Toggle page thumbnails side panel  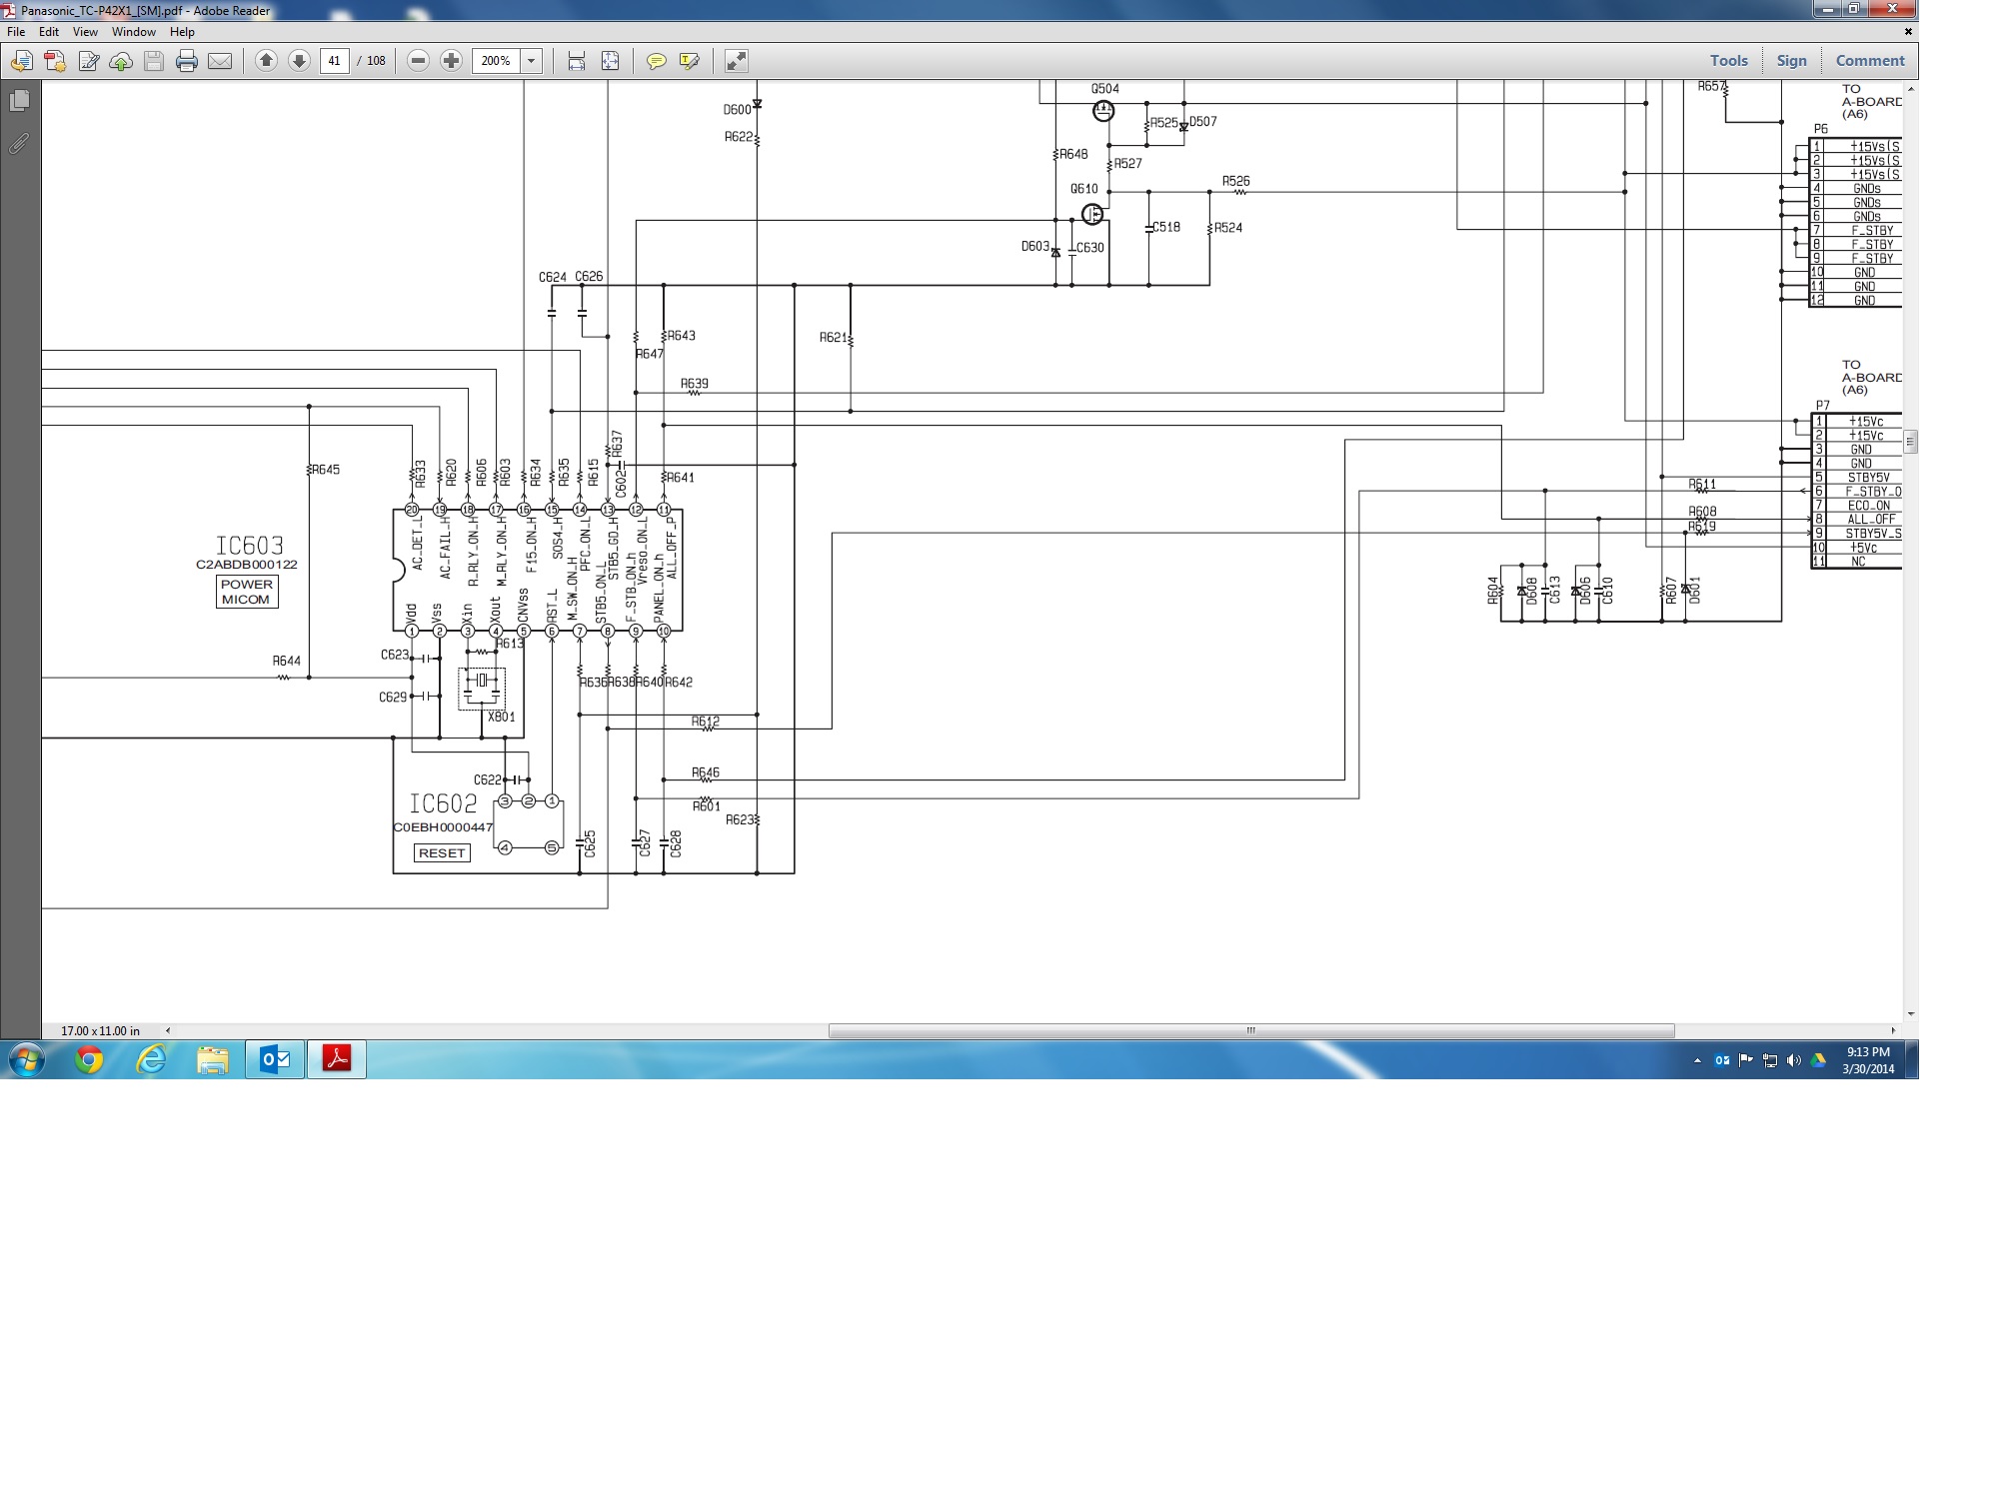coord(19,101)
